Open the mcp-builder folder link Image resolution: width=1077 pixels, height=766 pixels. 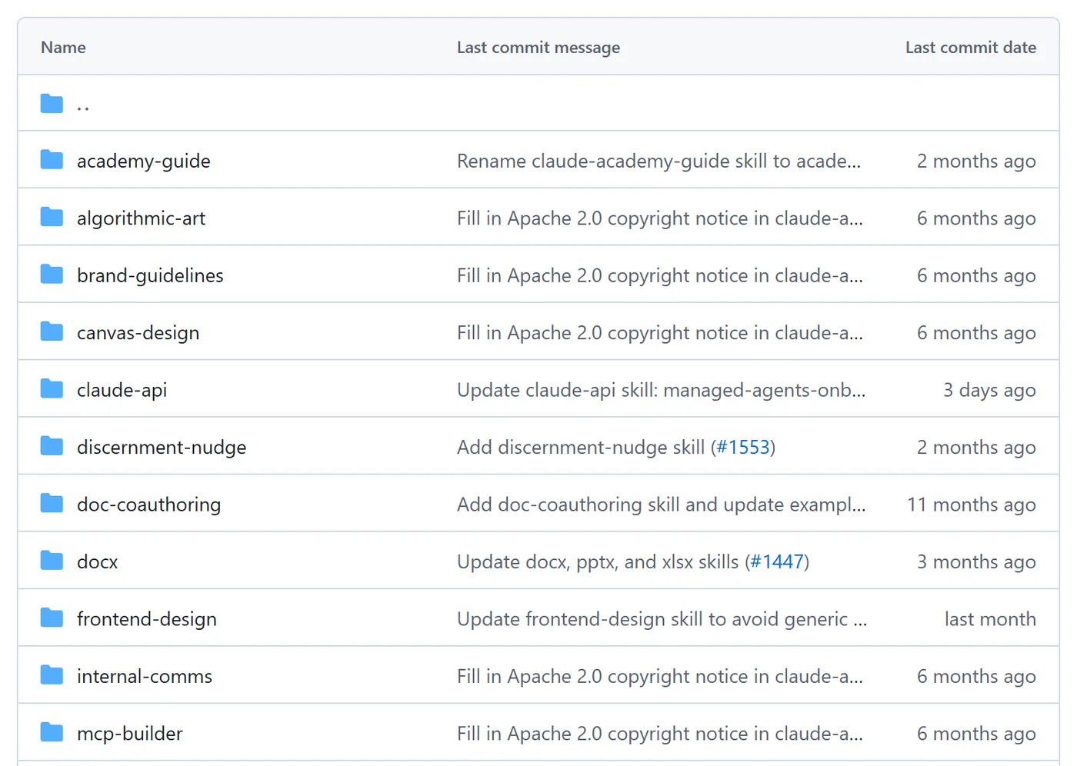[130, 734]
